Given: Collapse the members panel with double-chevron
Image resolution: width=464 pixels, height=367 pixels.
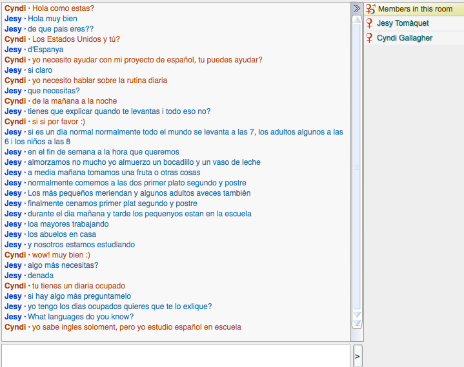Looking at the screenshot, I should (356, 8).
